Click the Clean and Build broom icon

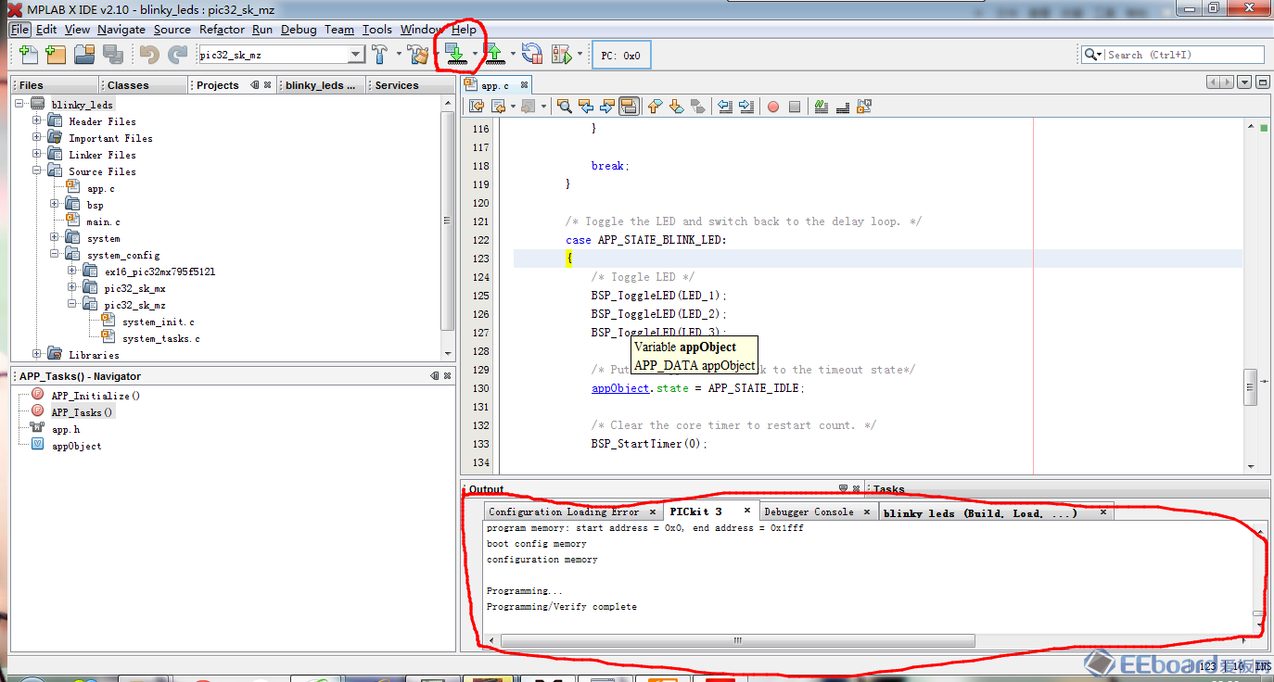[418, 55]
